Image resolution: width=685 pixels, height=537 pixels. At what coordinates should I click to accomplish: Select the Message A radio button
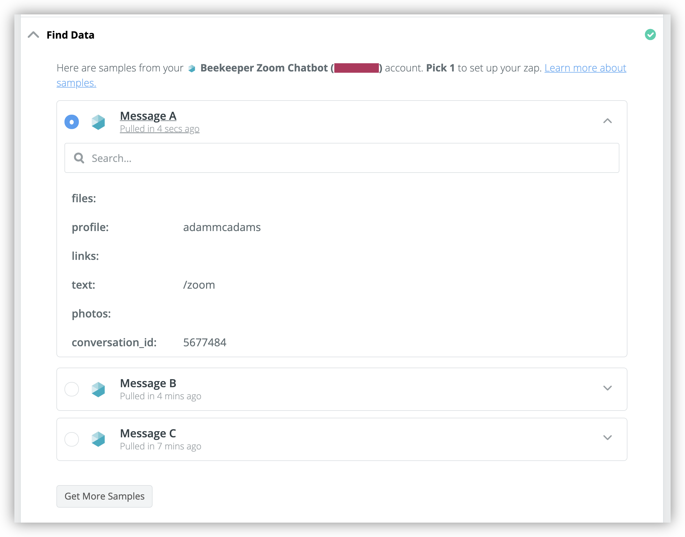click(x=72, y=122)
